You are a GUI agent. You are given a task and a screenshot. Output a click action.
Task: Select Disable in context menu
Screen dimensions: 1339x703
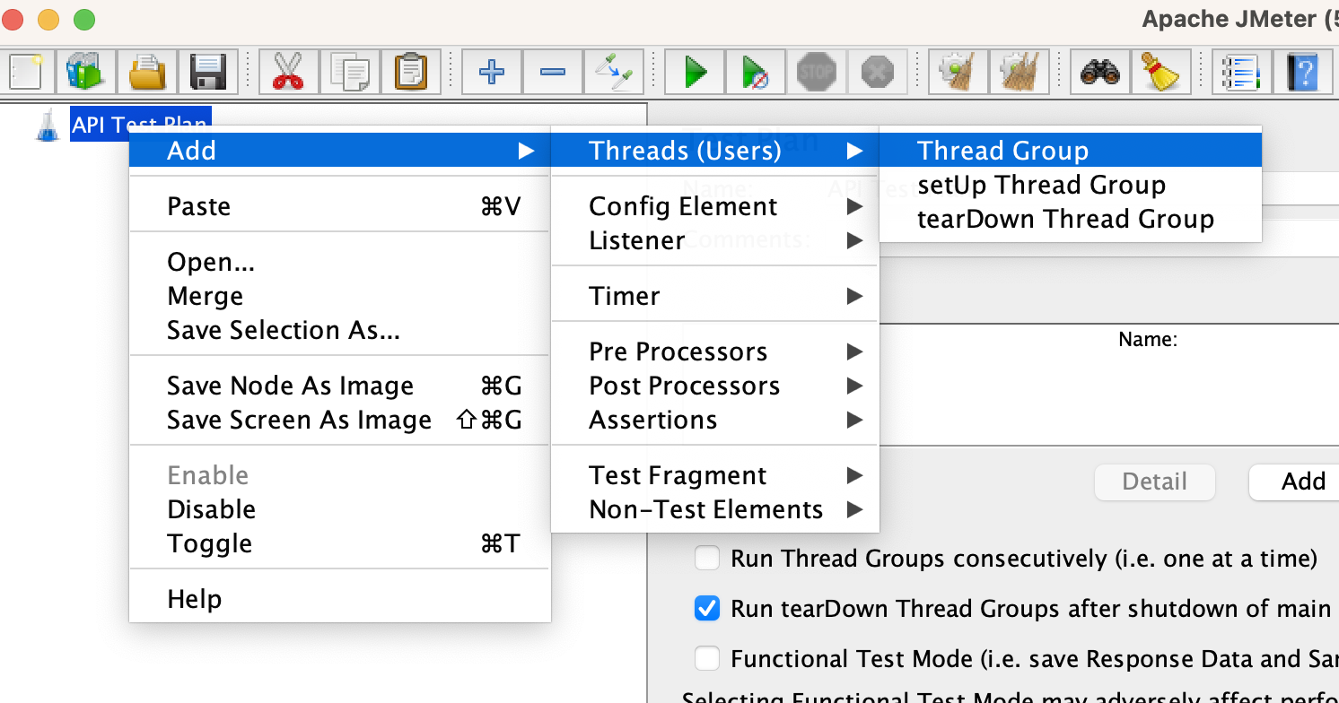pos(339,509)
